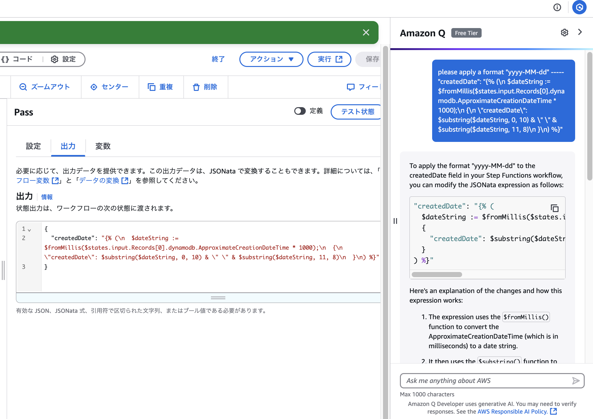Send the chat message with the arrow icon
Viewport: 593px width, 419px height.
(x=576, y=380)
